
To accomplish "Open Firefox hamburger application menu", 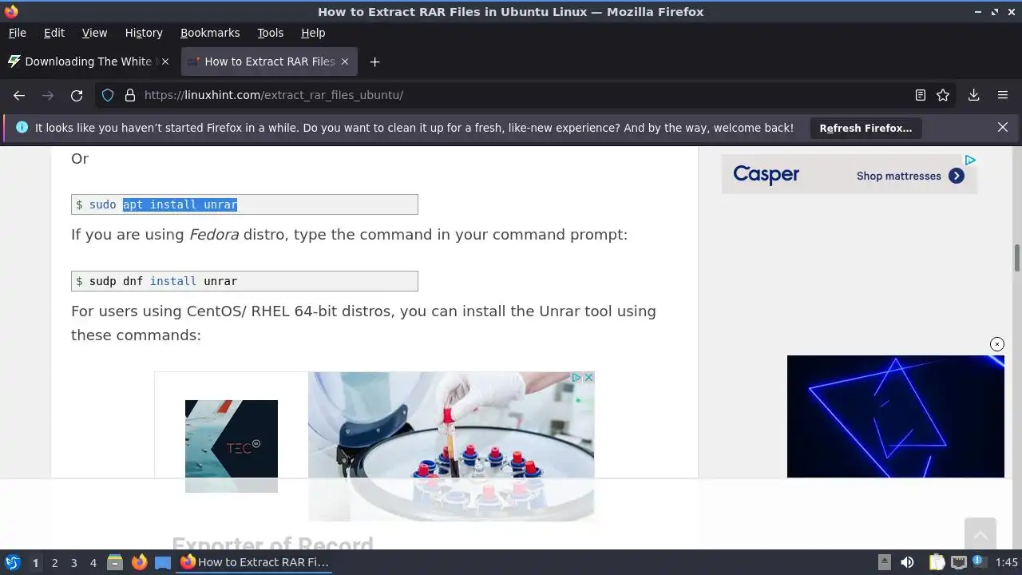I will (1003, 95).
